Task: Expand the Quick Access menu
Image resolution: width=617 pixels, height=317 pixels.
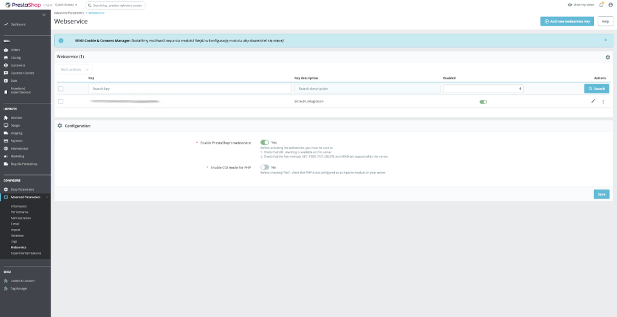Action: pos(66,5)
